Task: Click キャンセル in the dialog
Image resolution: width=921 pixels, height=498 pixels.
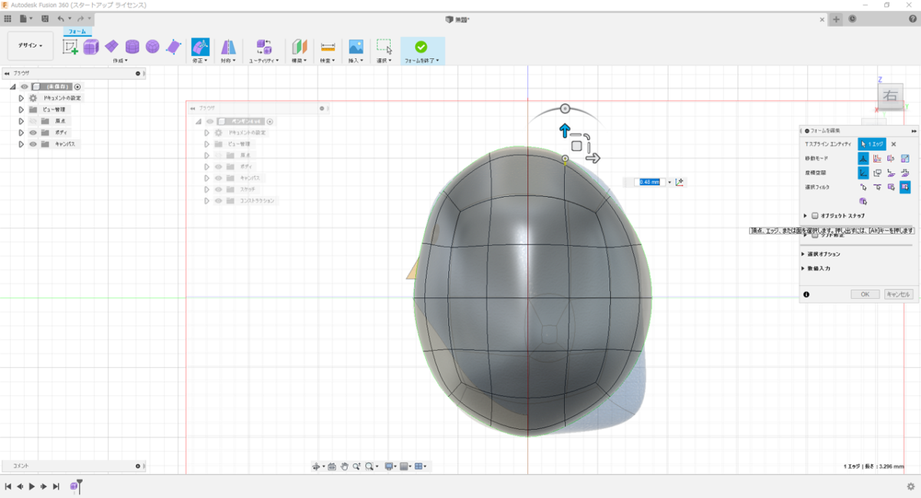Action: (899, 294)
